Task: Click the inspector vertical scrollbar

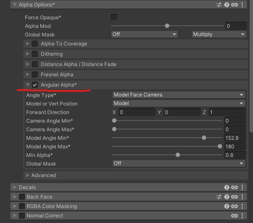Action: coord(251,66)
